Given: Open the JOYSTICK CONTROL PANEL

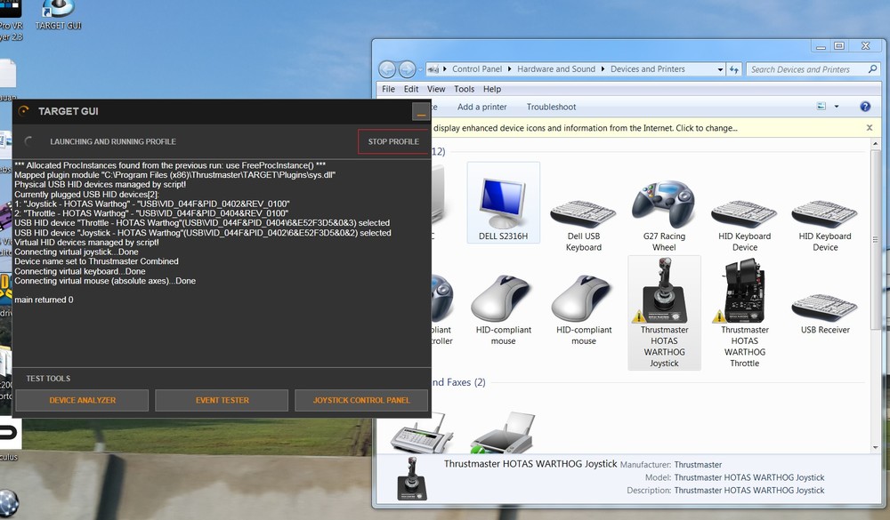Looking at the screenshot, I should click(x=361, y=400).
